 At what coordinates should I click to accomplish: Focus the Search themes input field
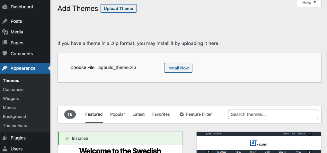[273, 114]
